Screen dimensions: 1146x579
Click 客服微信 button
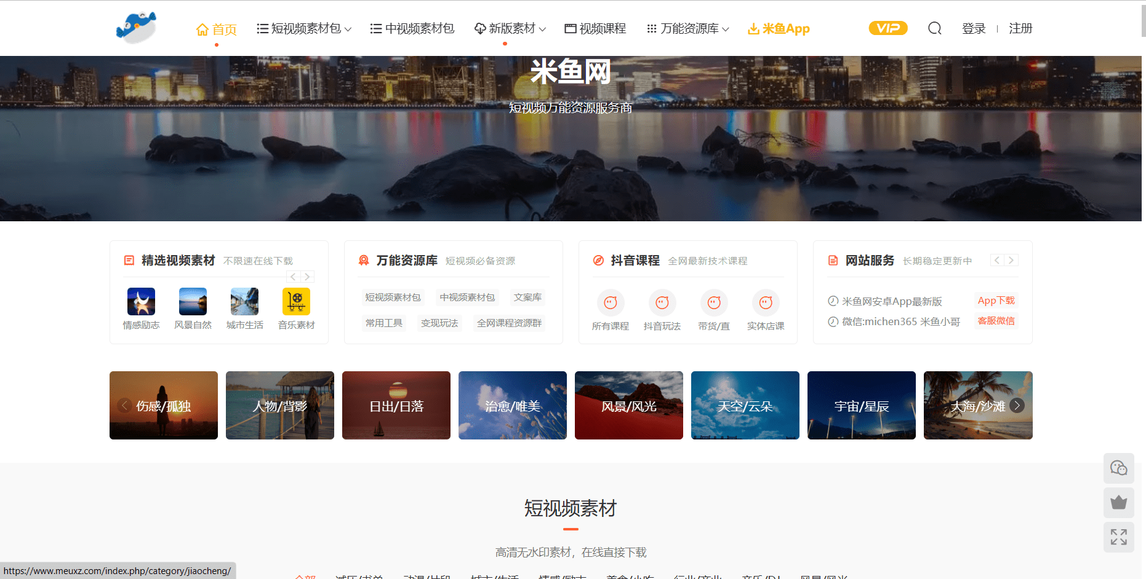click(x=996, y=321)
